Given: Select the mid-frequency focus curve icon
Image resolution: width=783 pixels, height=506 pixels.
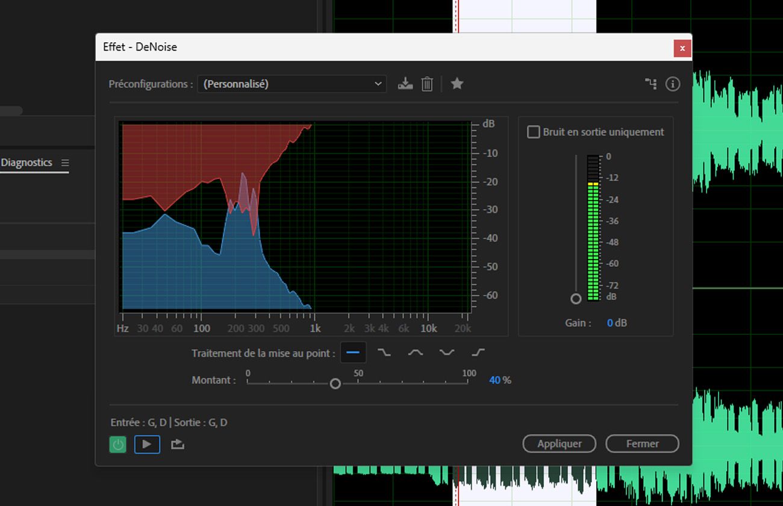Looking at the screenshot, I should coord(416,352).
